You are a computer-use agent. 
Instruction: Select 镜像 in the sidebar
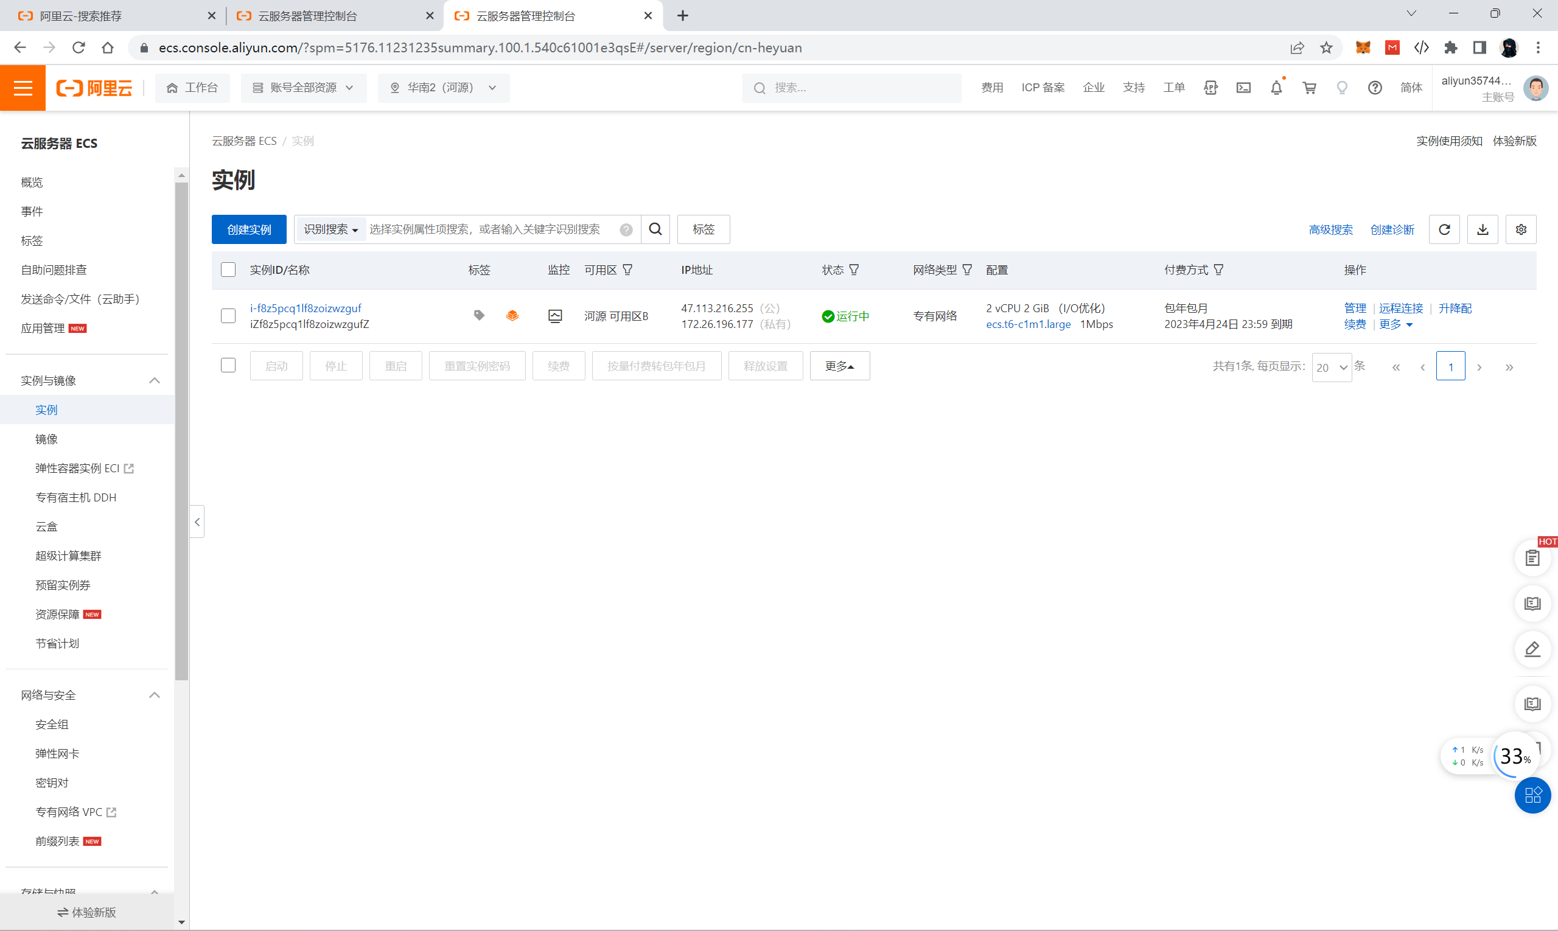click(x=46, y=439)
